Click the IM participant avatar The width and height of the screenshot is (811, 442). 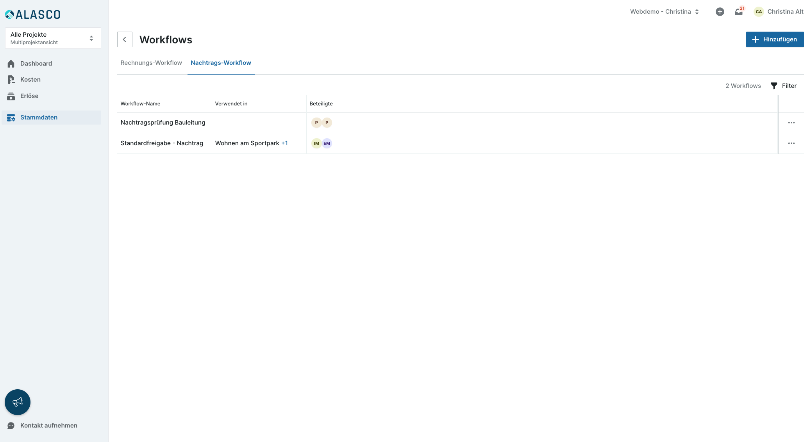click(316, 143)
